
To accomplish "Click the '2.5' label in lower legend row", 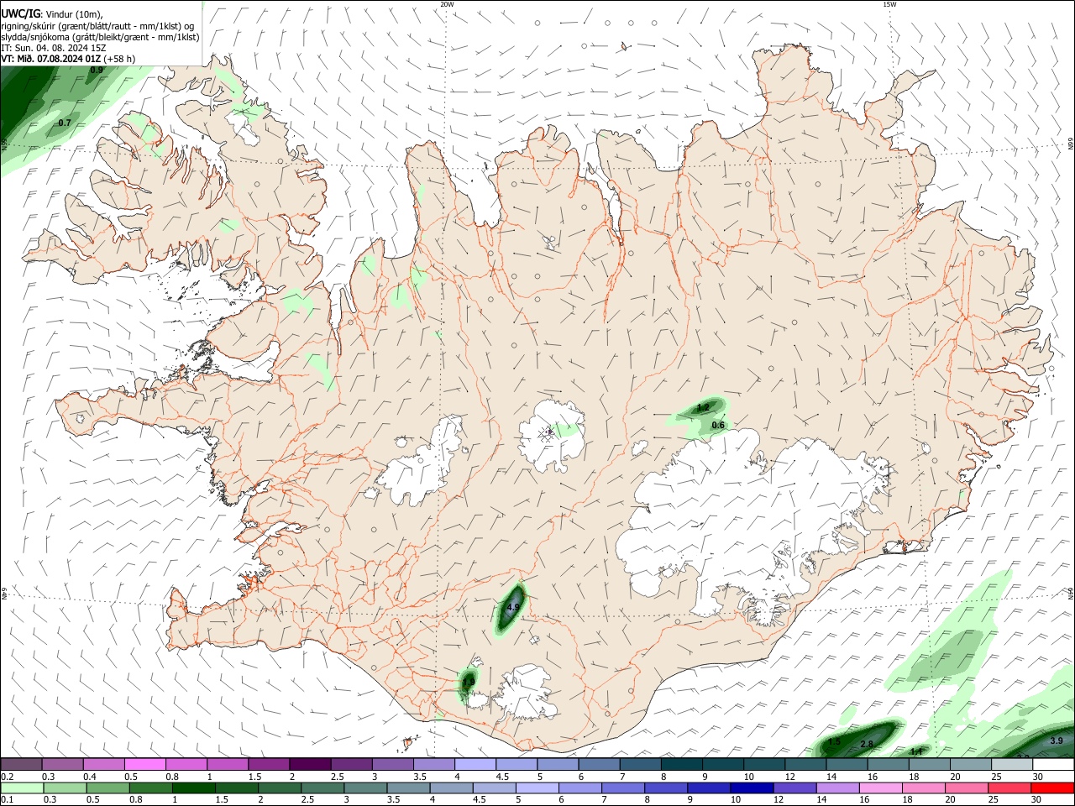I will pyautogui.click(x=308, y=799).
